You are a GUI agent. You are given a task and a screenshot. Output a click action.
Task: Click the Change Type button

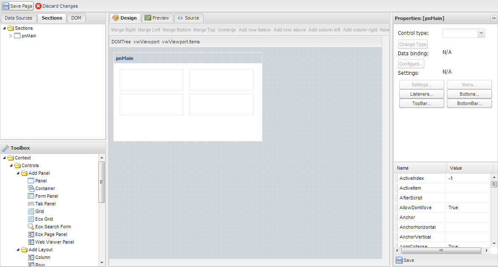pos(412,44)
